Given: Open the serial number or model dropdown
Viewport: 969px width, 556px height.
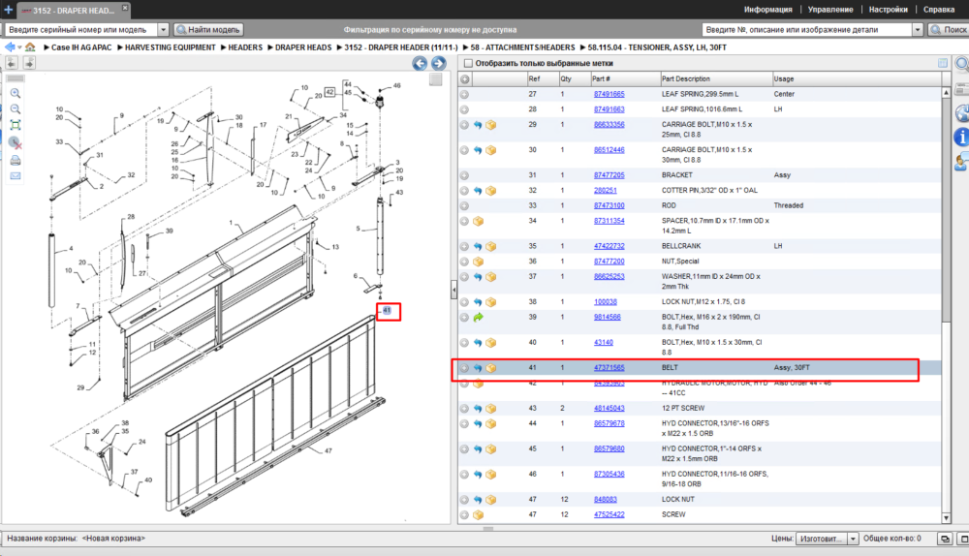Looking at the screenshot, I should pyautogui.click(x=163, y=30).
